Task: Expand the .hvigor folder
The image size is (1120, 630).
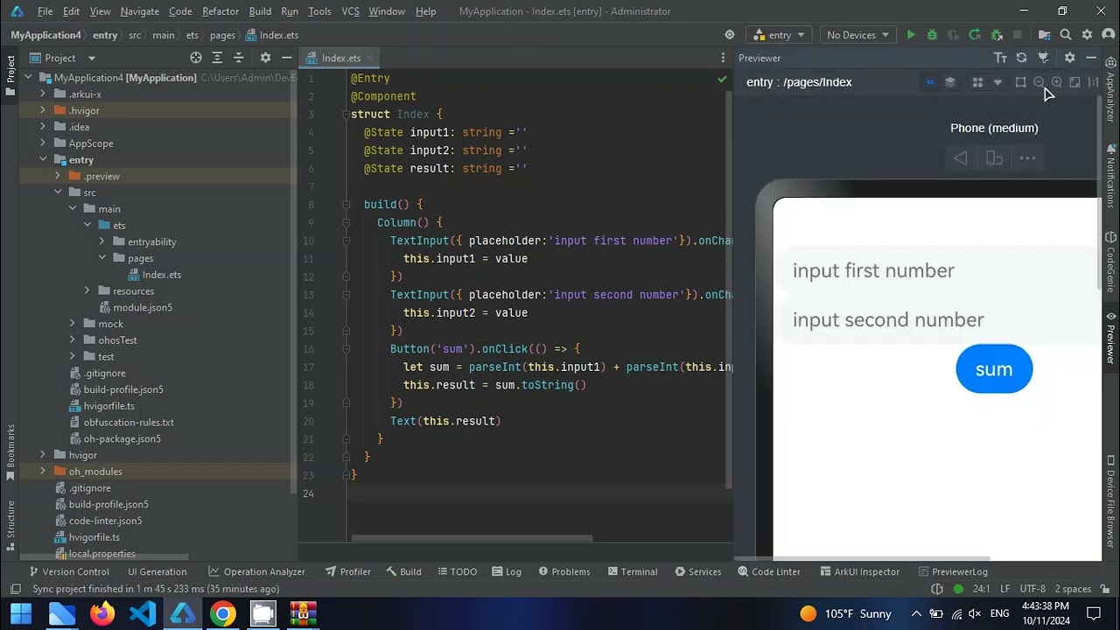Action: coord(43,110)
